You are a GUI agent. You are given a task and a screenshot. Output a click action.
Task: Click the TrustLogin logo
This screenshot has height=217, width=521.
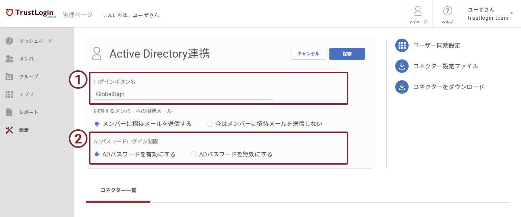click(x=31, y=13)
